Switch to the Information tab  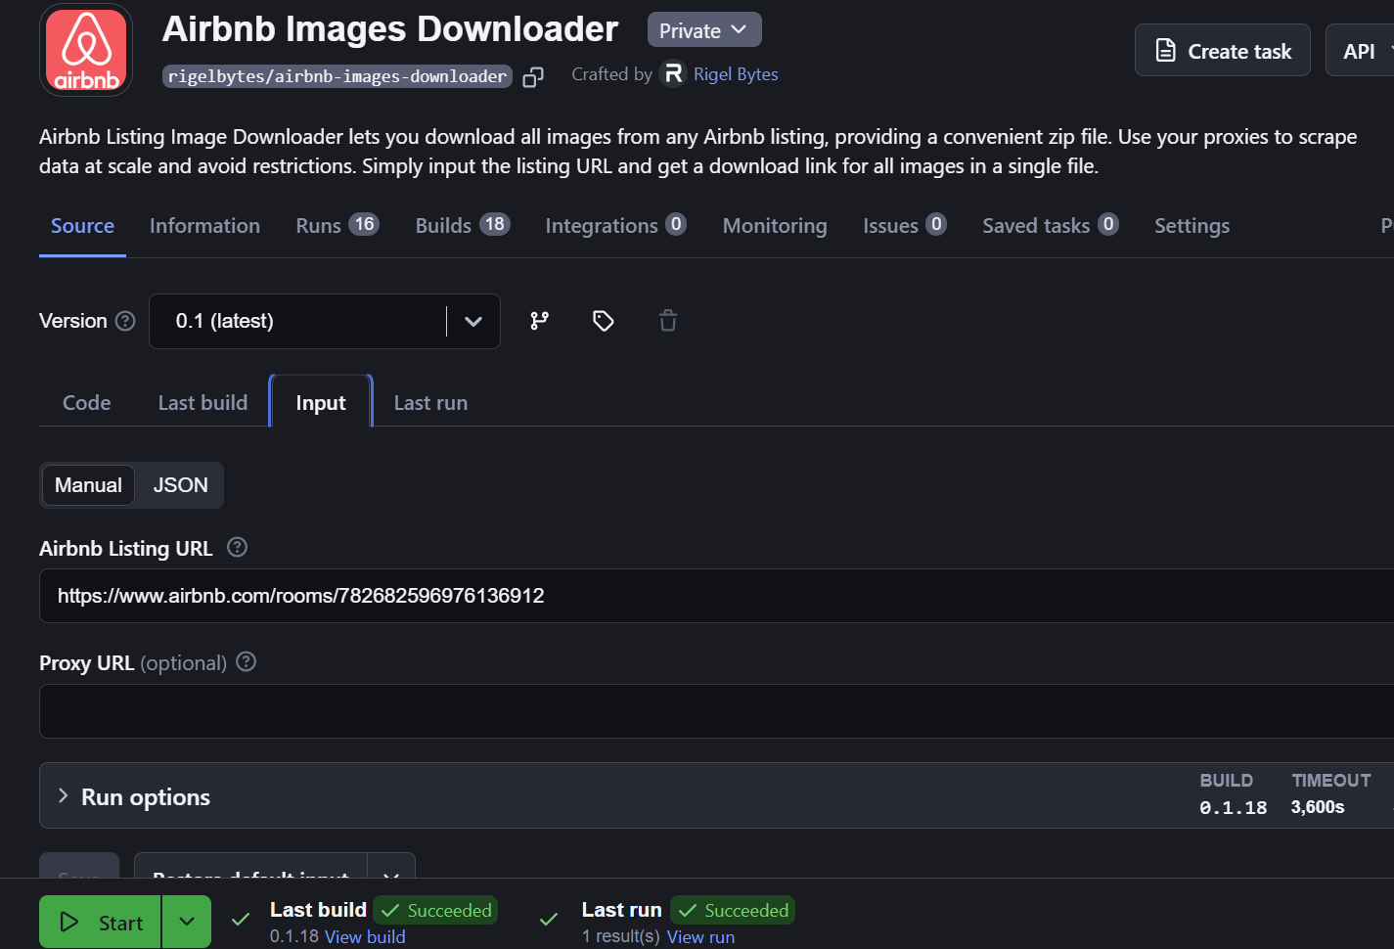[x=204, y=226]
